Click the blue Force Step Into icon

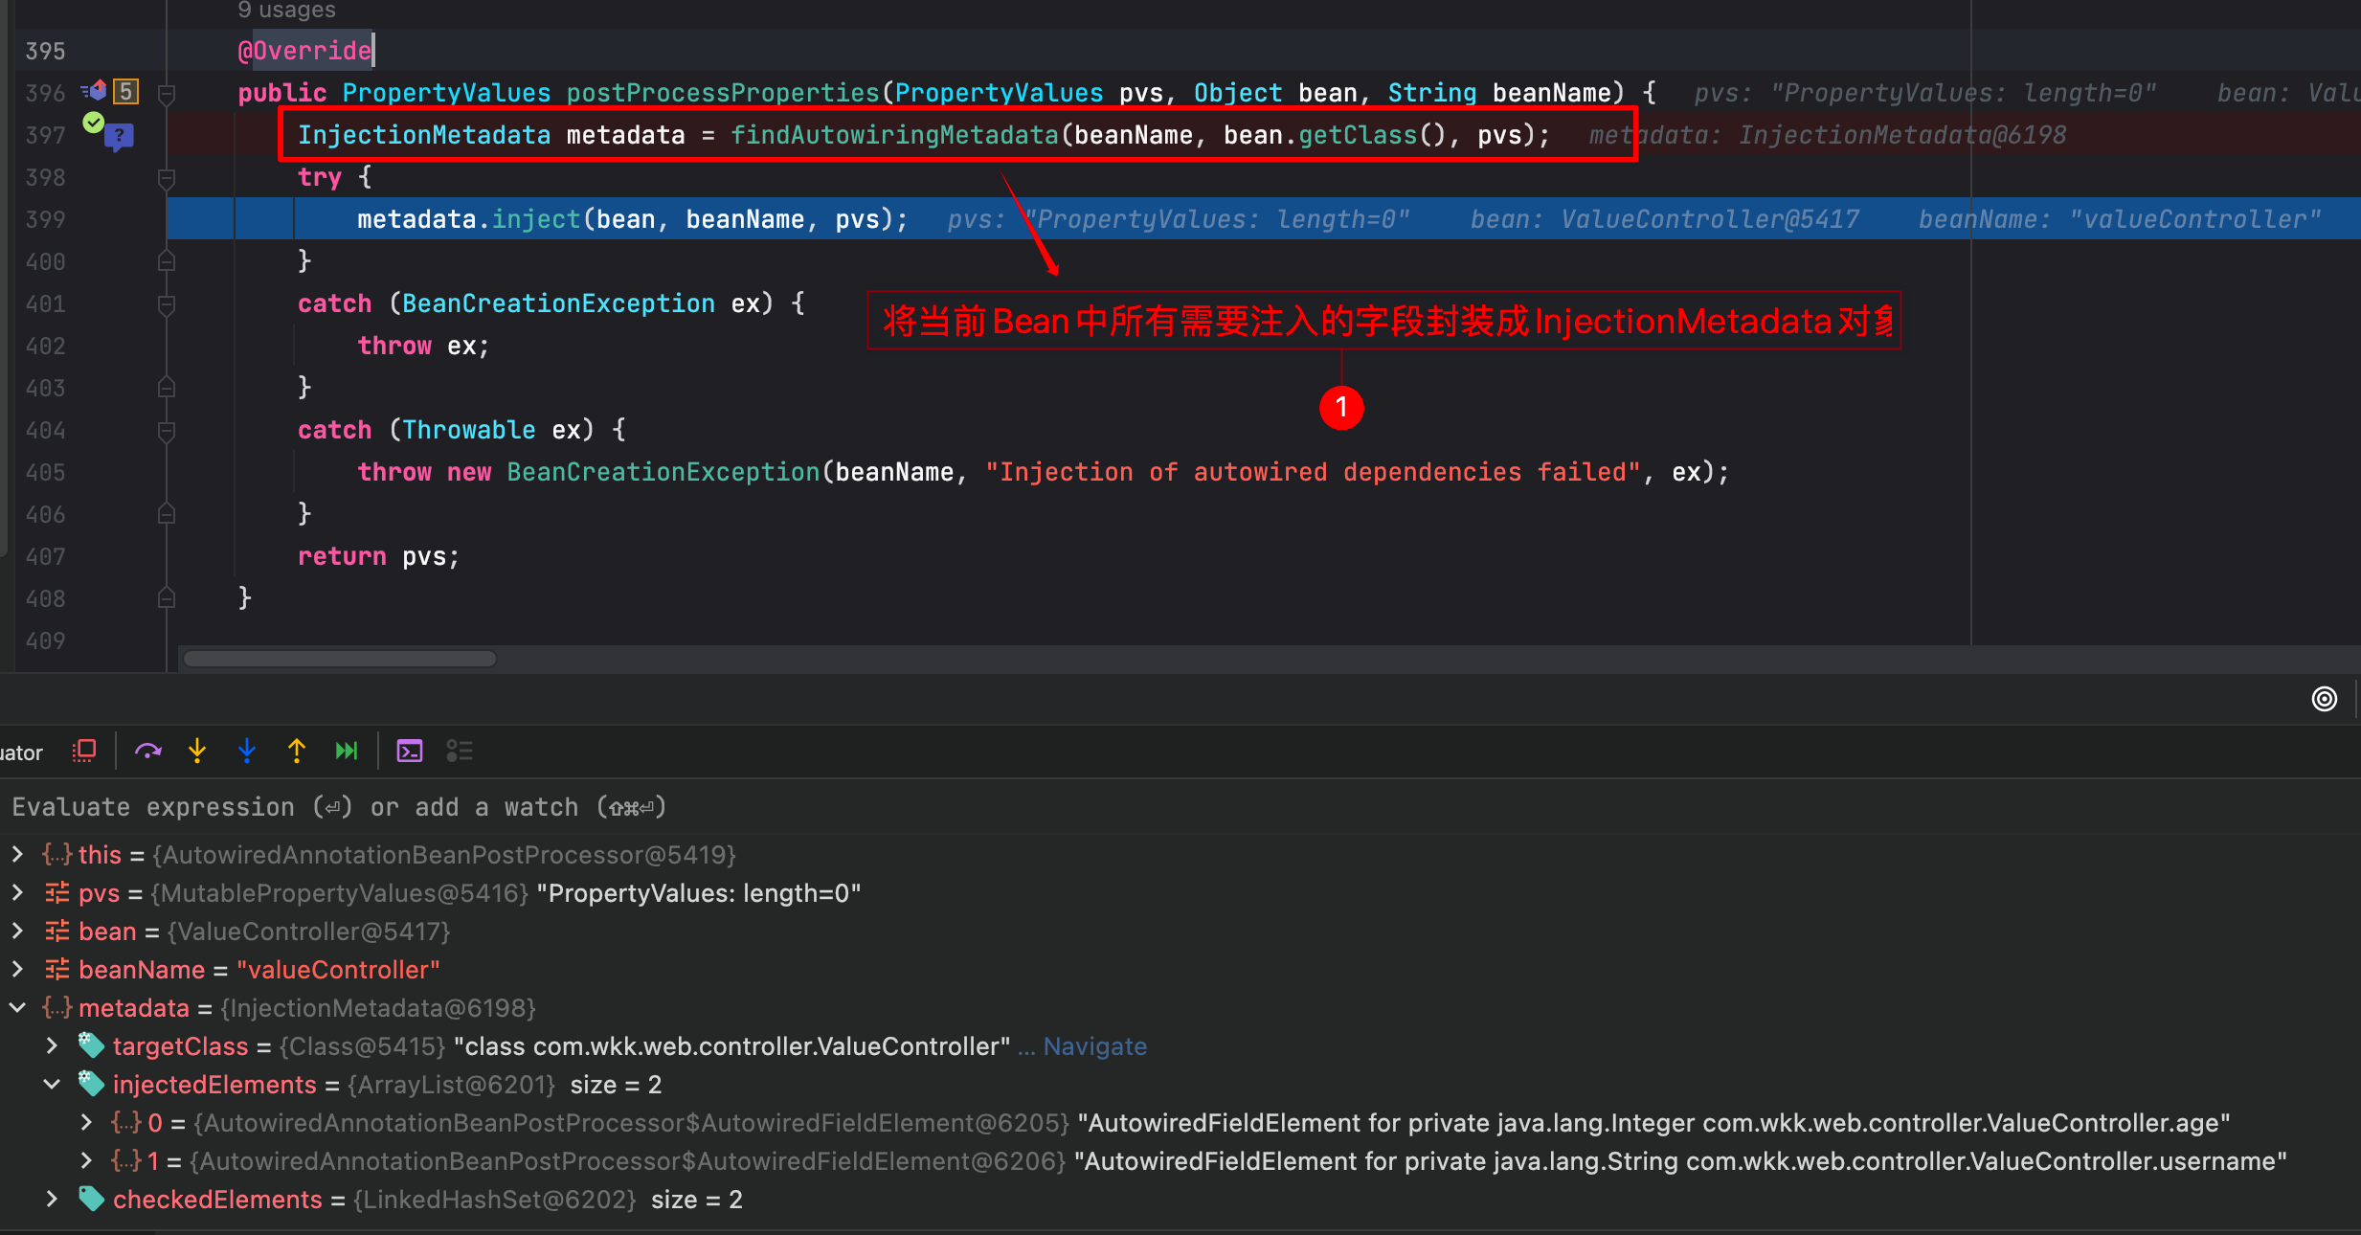point(247,752)
